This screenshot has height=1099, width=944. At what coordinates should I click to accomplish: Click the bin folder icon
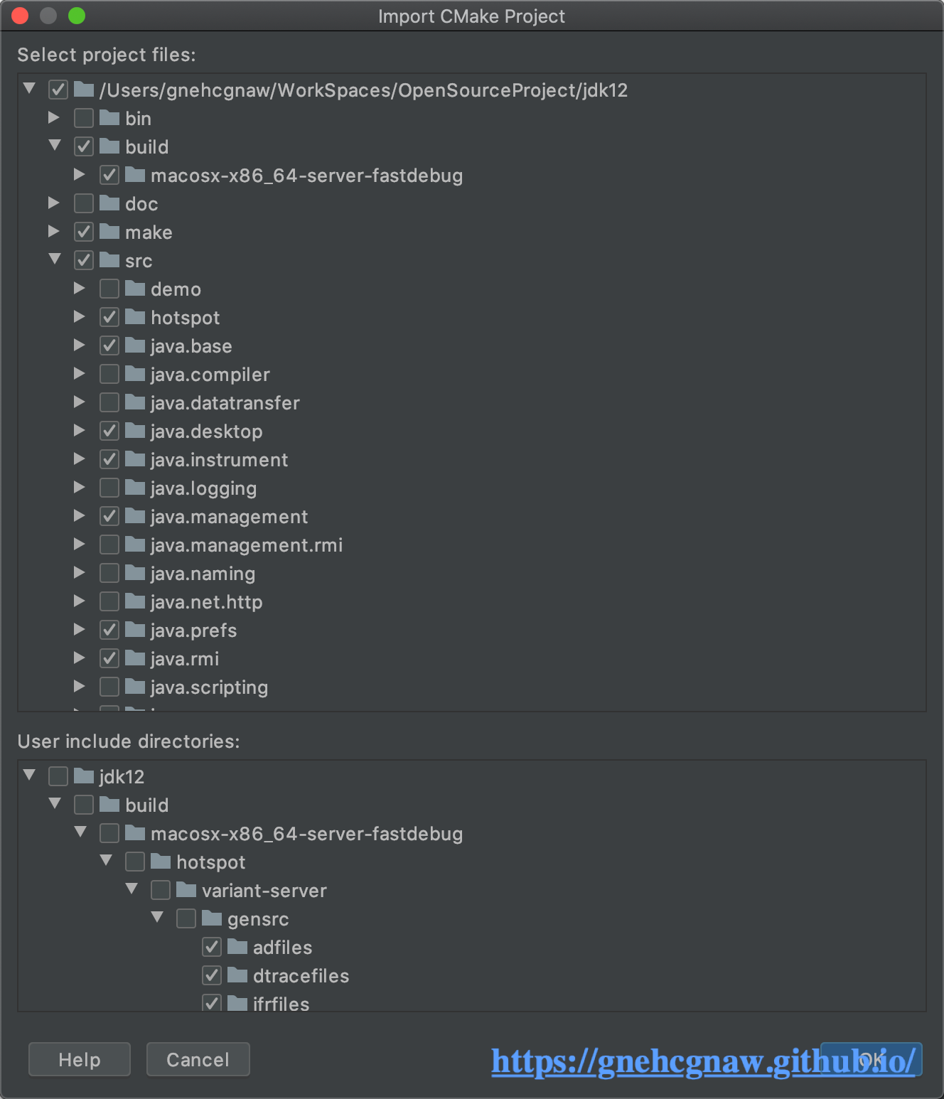pos(109,118)
